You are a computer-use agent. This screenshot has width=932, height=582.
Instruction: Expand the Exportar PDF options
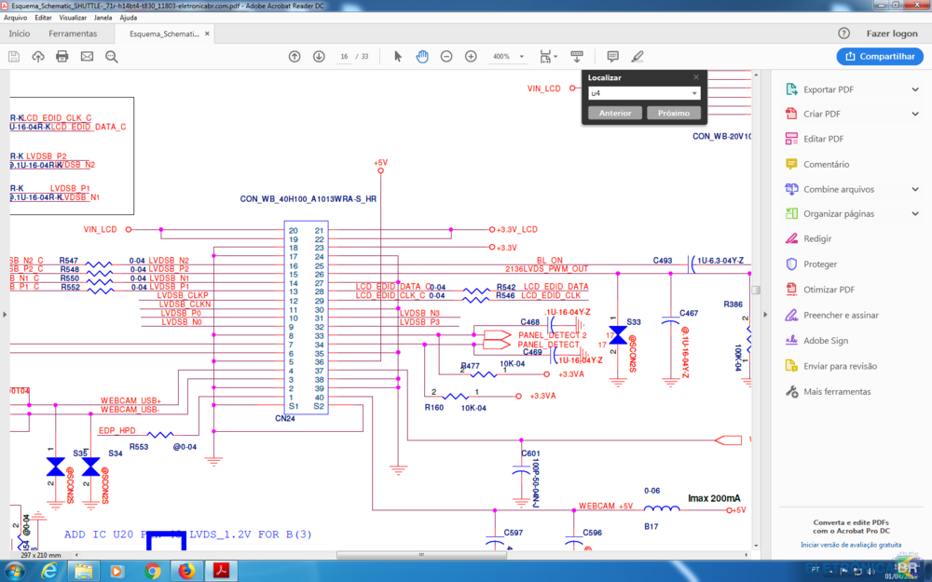(915, 90)
